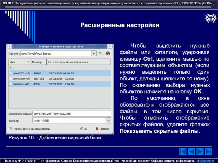Click the home folder icon
Screen dimensions: 218x163
click(108, 53)
